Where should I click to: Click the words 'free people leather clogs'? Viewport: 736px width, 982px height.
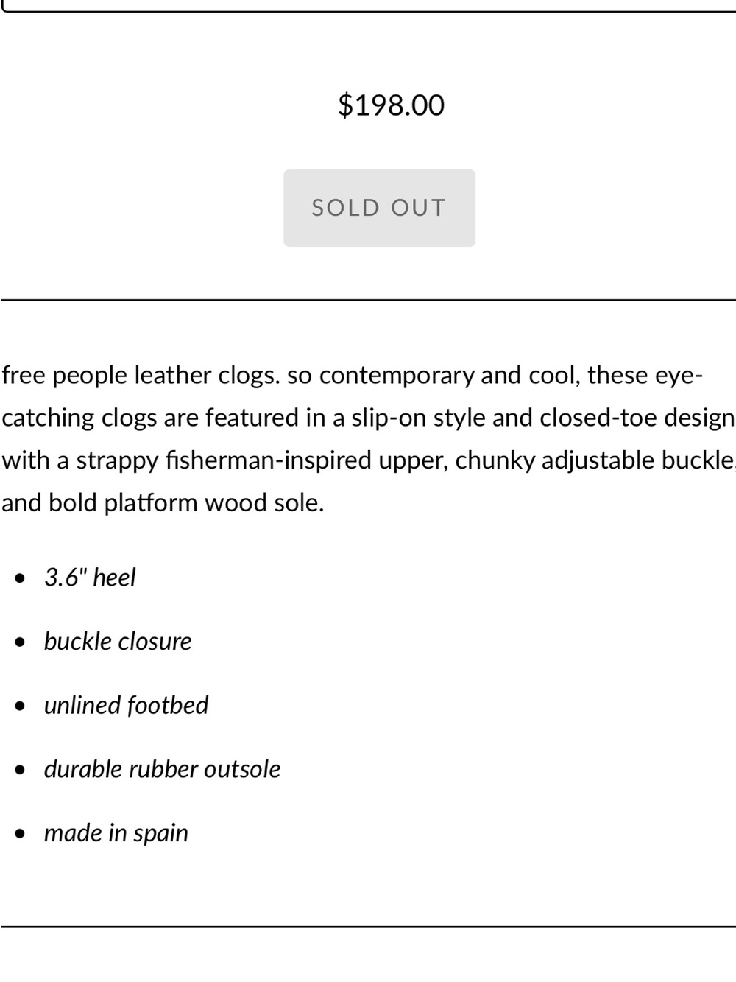[x=140, y=376]
